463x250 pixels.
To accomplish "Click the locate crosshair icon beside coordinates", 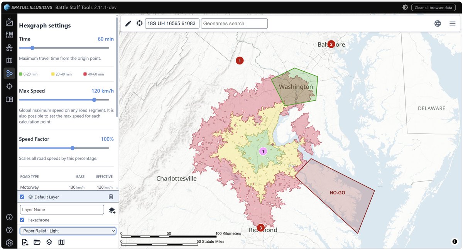I will (x=140, y=24).
